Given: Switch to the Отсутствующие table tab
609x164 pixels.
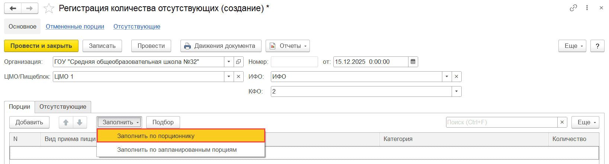Looking at the screenshot, I should 63,107.
